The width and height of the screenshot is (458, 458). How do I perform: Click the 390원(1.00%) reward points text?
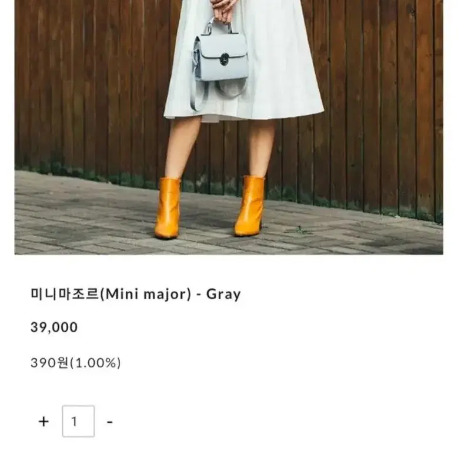point(76,363)
